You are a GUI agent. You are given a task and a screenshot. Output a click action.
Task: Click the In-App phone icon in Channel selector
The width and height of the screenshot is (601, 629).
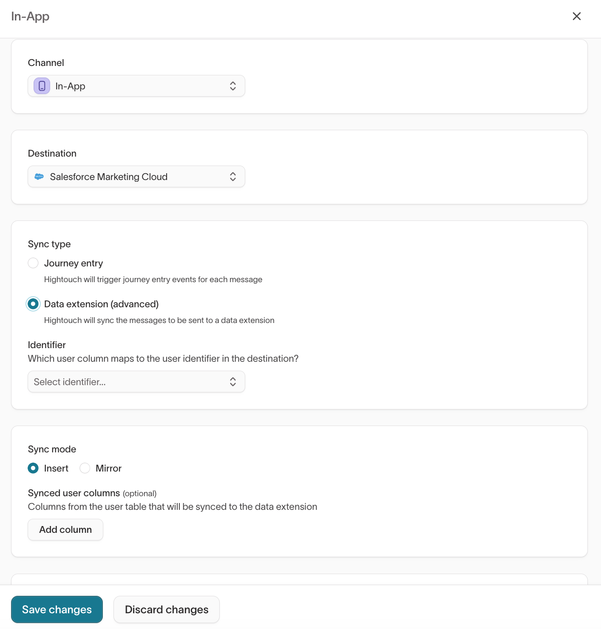41,86
